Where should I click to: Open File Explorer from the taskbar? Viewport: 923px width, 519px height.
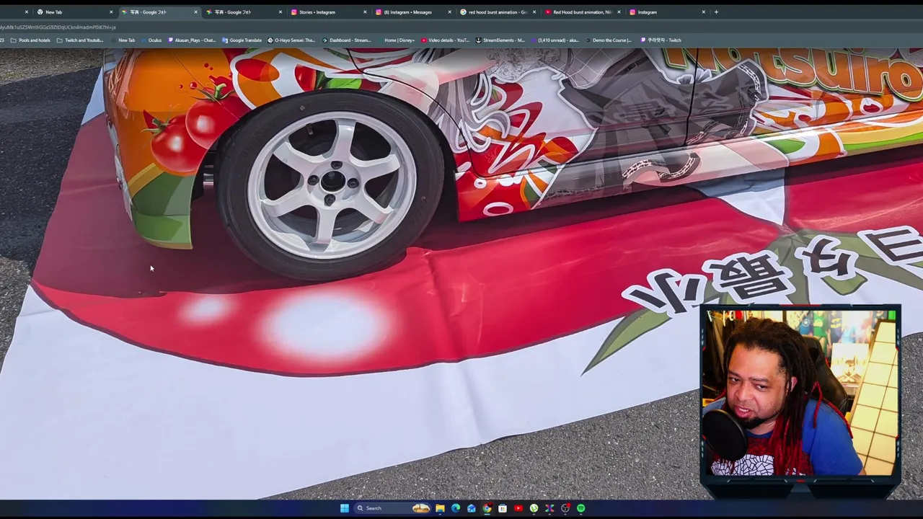[440, 508]
